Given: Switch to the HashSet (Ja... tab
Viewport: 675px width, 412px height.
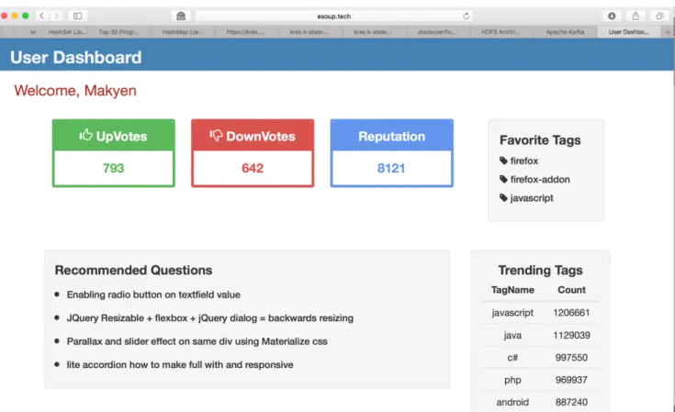Looking at the screenshot, I should [x=67, y=32].
